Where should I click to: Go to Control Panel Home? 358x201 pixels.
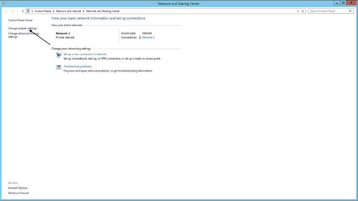tap(20, 20)
